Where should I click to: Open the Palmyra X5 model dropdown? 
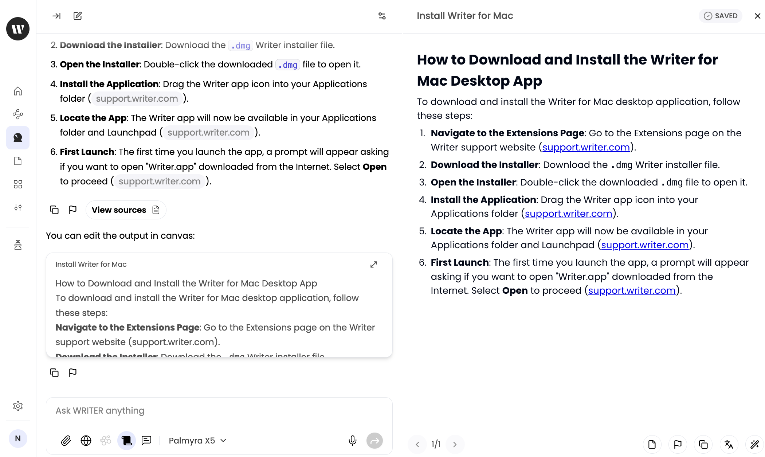[x=197, y=441]
